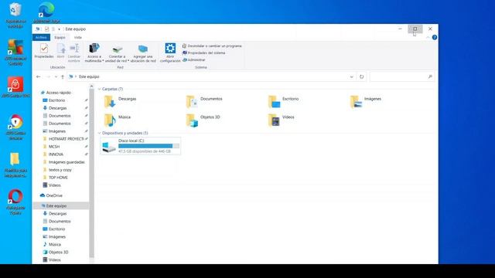Select Acceso rápido in the navigation pane
This screenshot has width=495, height=278.
click(x=59, y=93)
